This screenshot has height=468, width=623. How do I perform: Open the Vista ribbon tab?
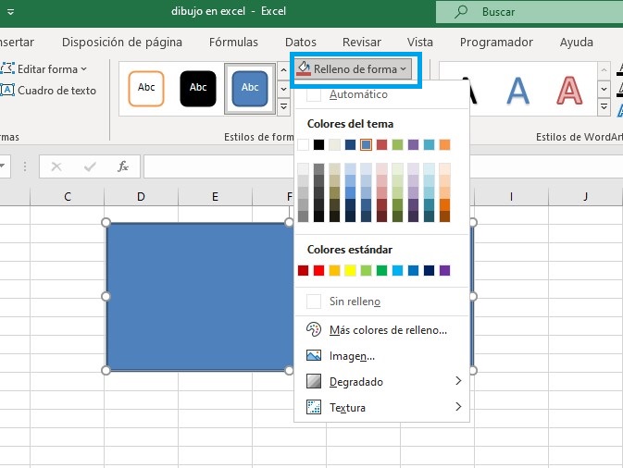pos(420,42)
